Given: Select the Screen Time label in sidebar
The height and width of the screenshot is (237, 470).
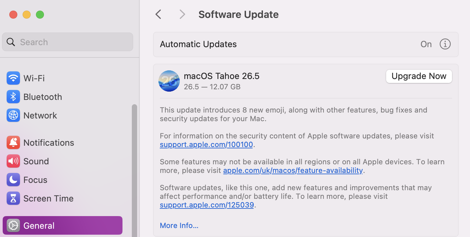Looking at the screenshot, I should coord(49,198).
